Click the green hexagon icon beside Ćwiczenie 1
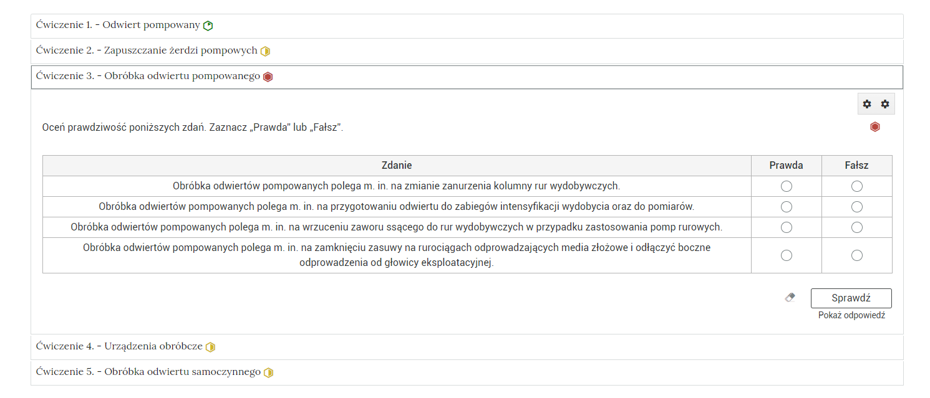This screenshot has width=930, height=398. 208,26
